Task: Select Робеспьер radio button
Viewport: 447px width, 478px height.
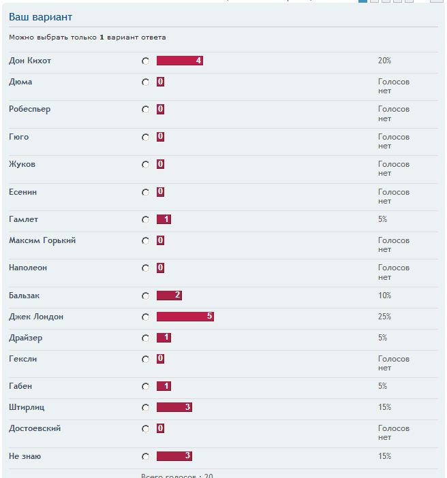Action: [x=146, y=110]
